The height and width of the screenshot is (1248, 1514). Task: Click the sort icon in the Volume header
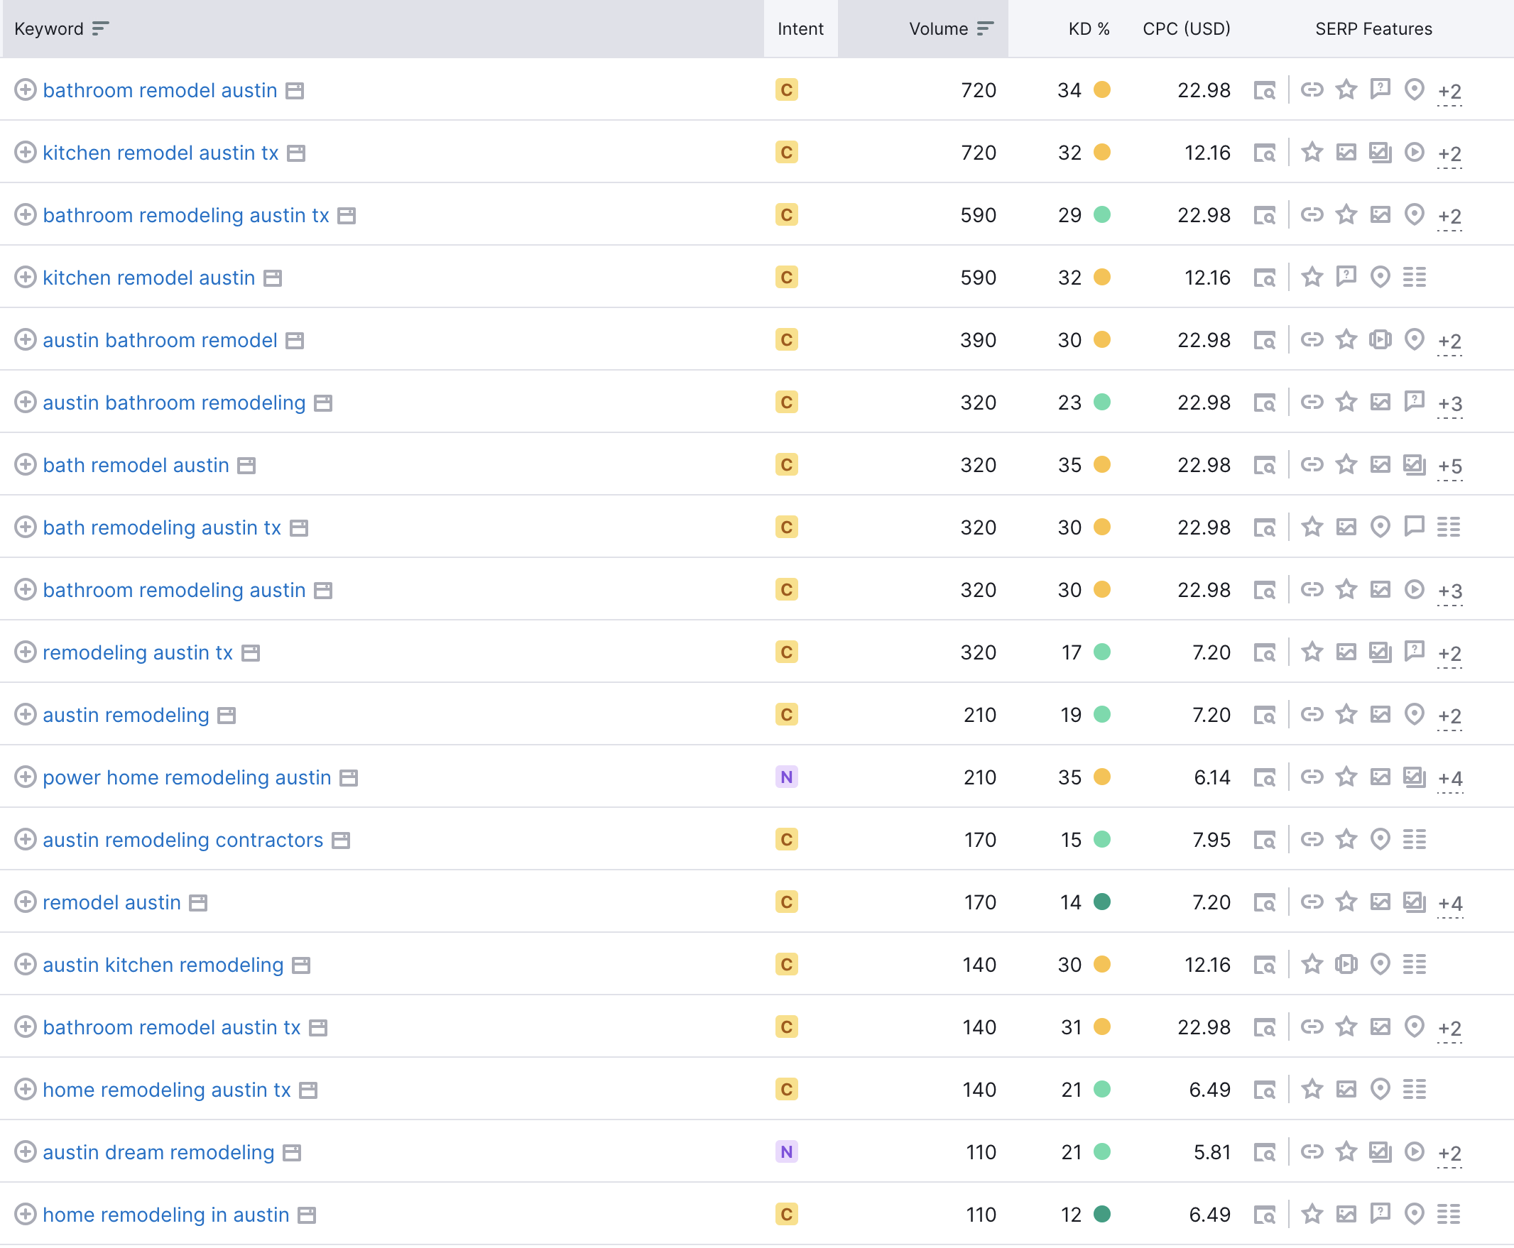coord(984,29)
